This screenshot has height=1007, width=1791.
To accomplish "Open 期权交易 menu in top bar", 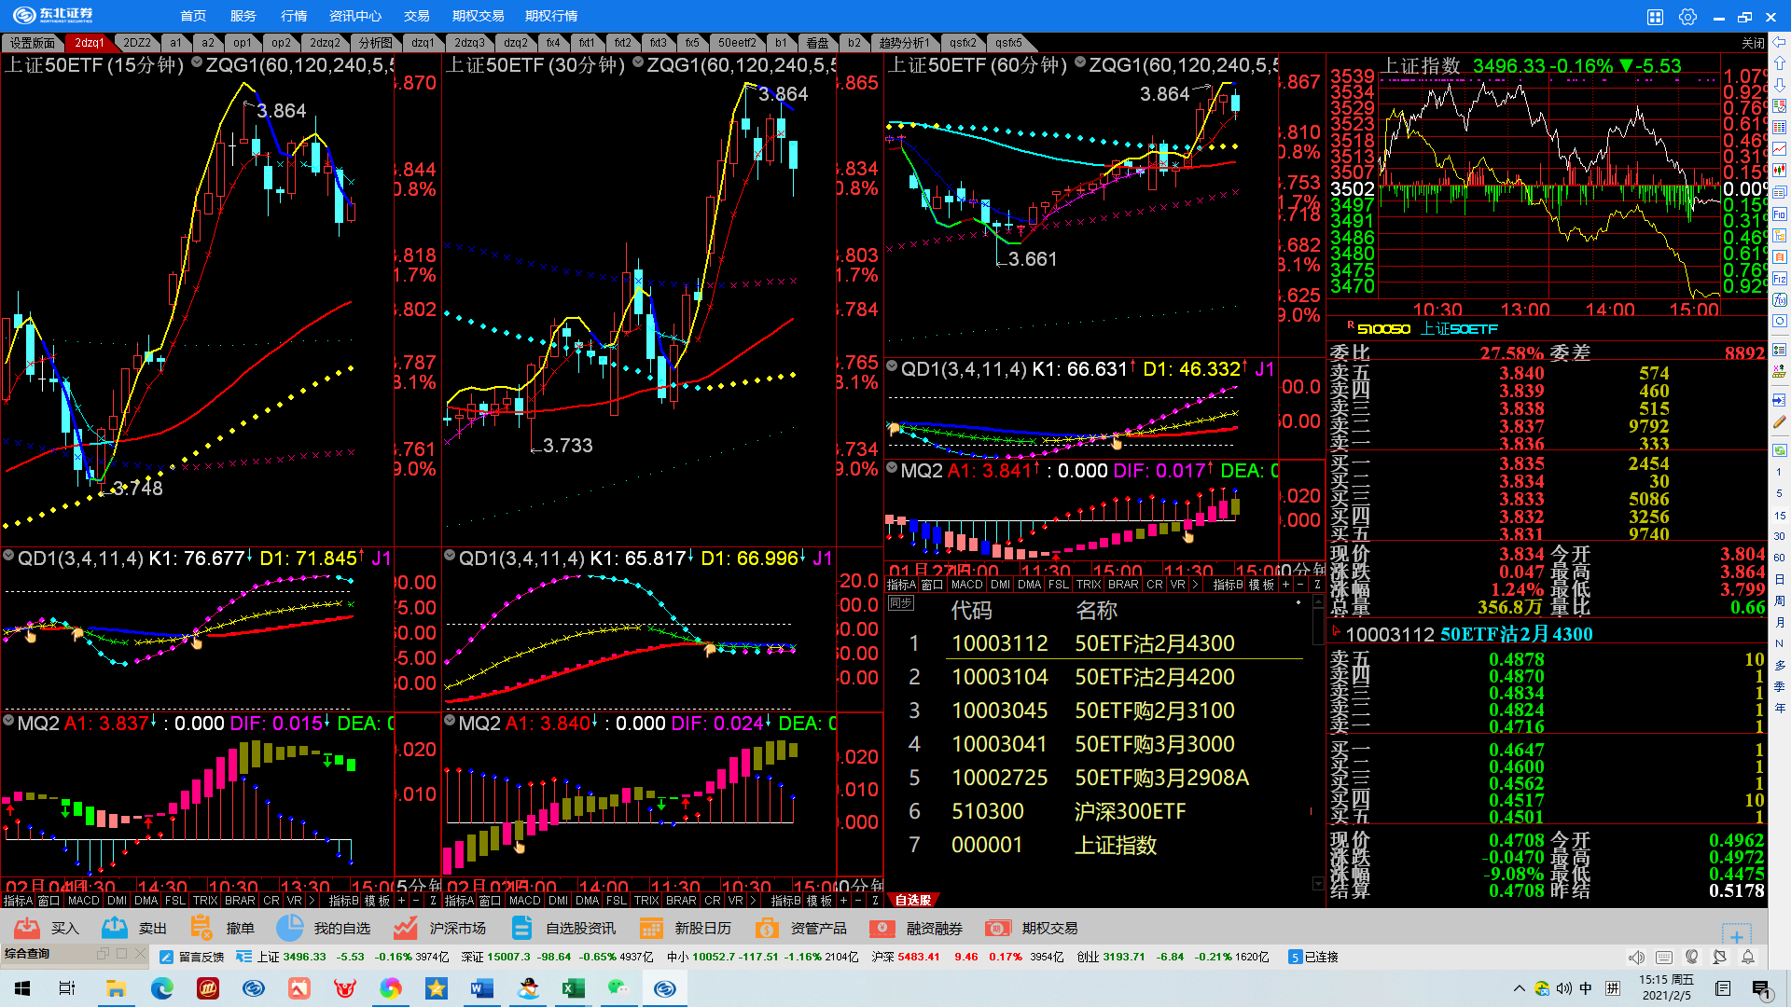I will [x=478, y=16].
